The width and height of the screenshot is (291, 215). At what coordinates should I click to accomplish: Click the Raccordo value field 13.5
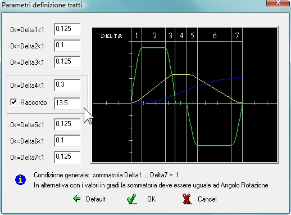pyautogui.click(x=67, y=104)
